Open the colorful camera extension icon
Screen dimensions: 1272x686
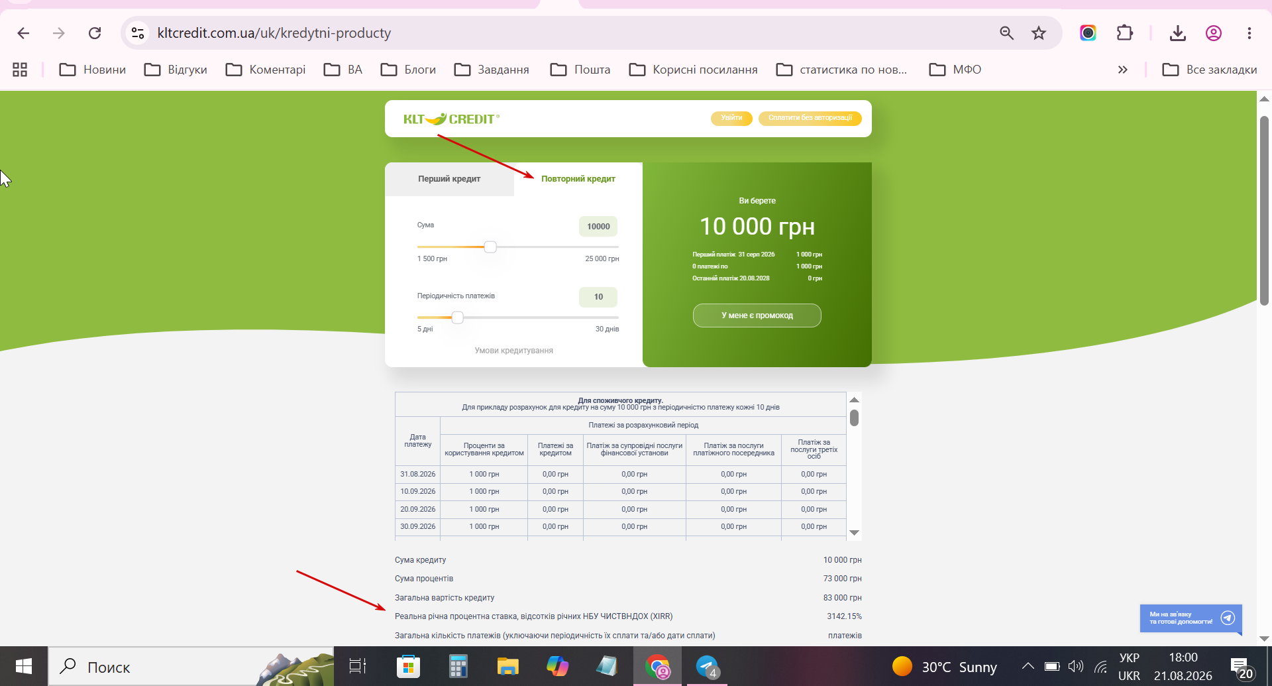pyautogui.click(x=1088, y=33)
